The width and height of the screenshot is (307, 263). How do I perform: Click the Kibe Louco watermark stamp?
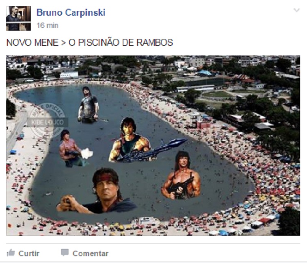[48, 121]
